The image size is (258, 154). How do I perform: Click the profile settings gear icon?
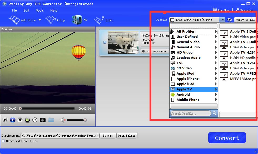(230, 20)
